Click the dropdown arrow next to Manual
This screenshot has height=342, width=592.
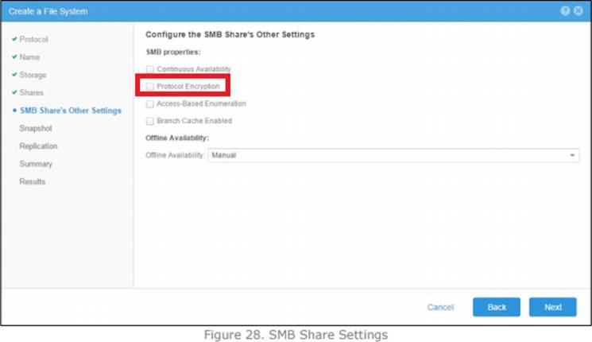(573, 156)
